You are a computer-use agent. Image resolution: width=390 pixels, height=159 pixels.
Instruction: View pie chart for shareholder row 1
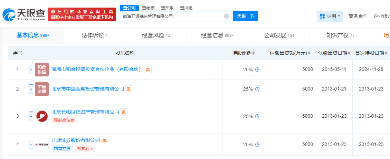pos(257,70)
